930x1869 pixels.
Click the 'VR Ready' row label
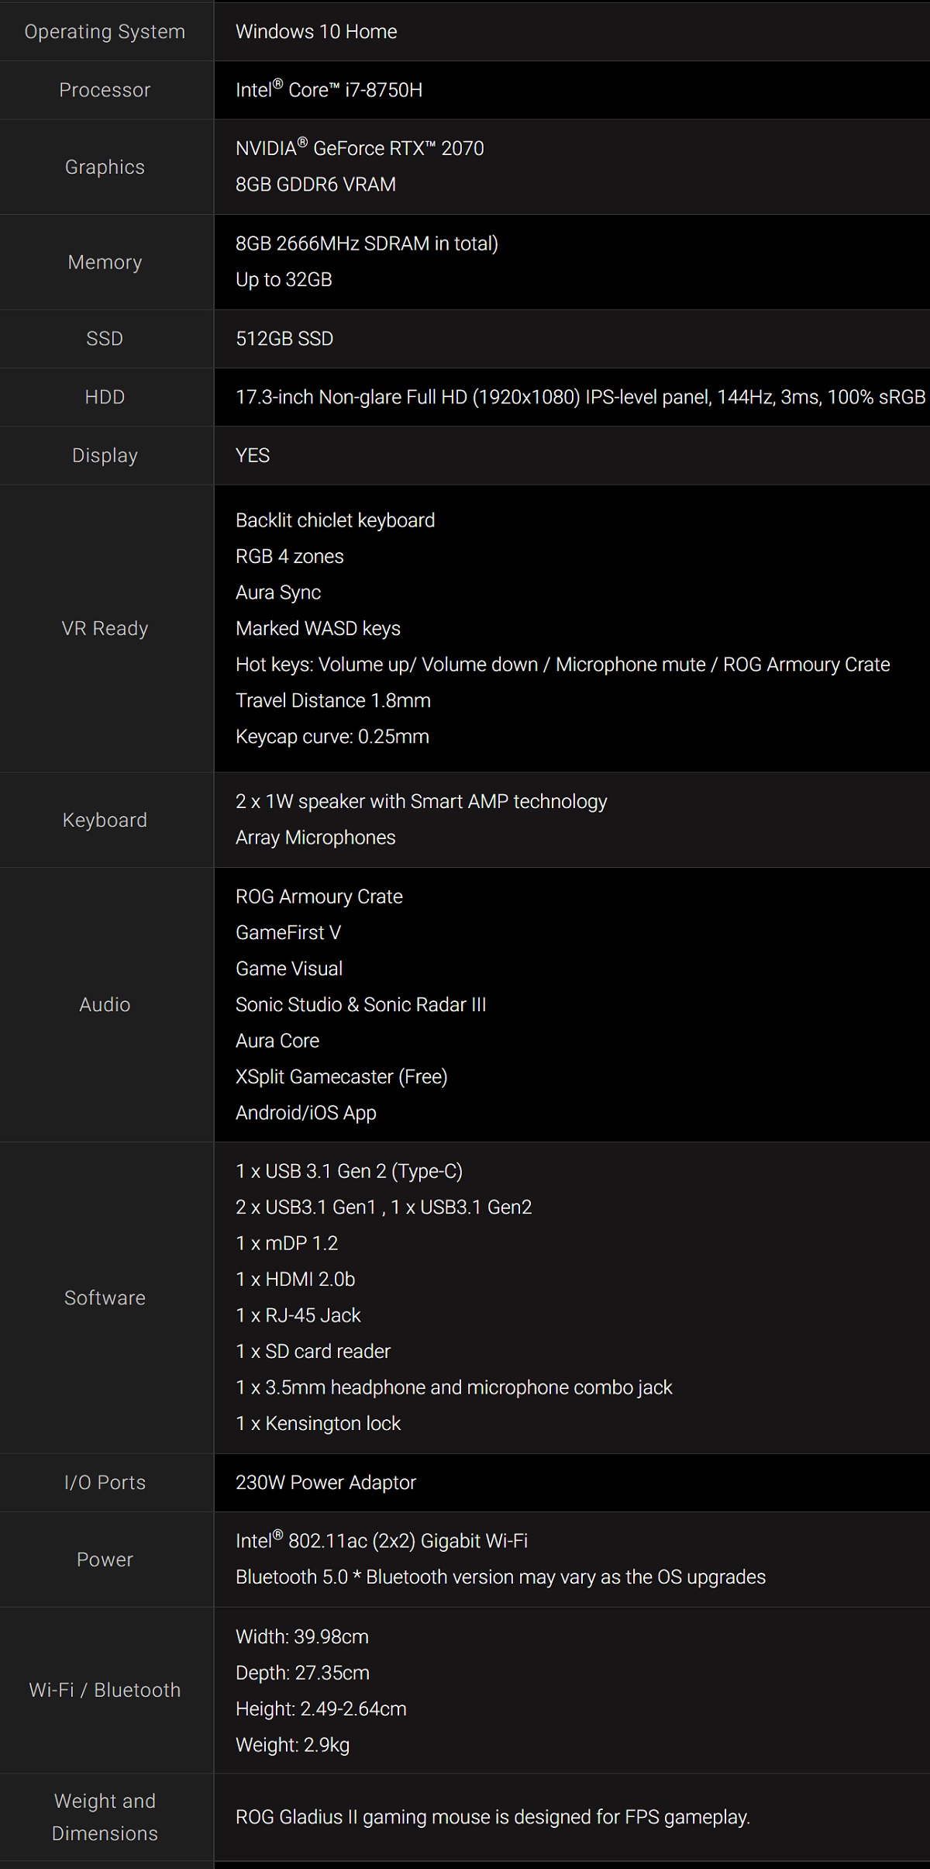(x=105, y=628)
